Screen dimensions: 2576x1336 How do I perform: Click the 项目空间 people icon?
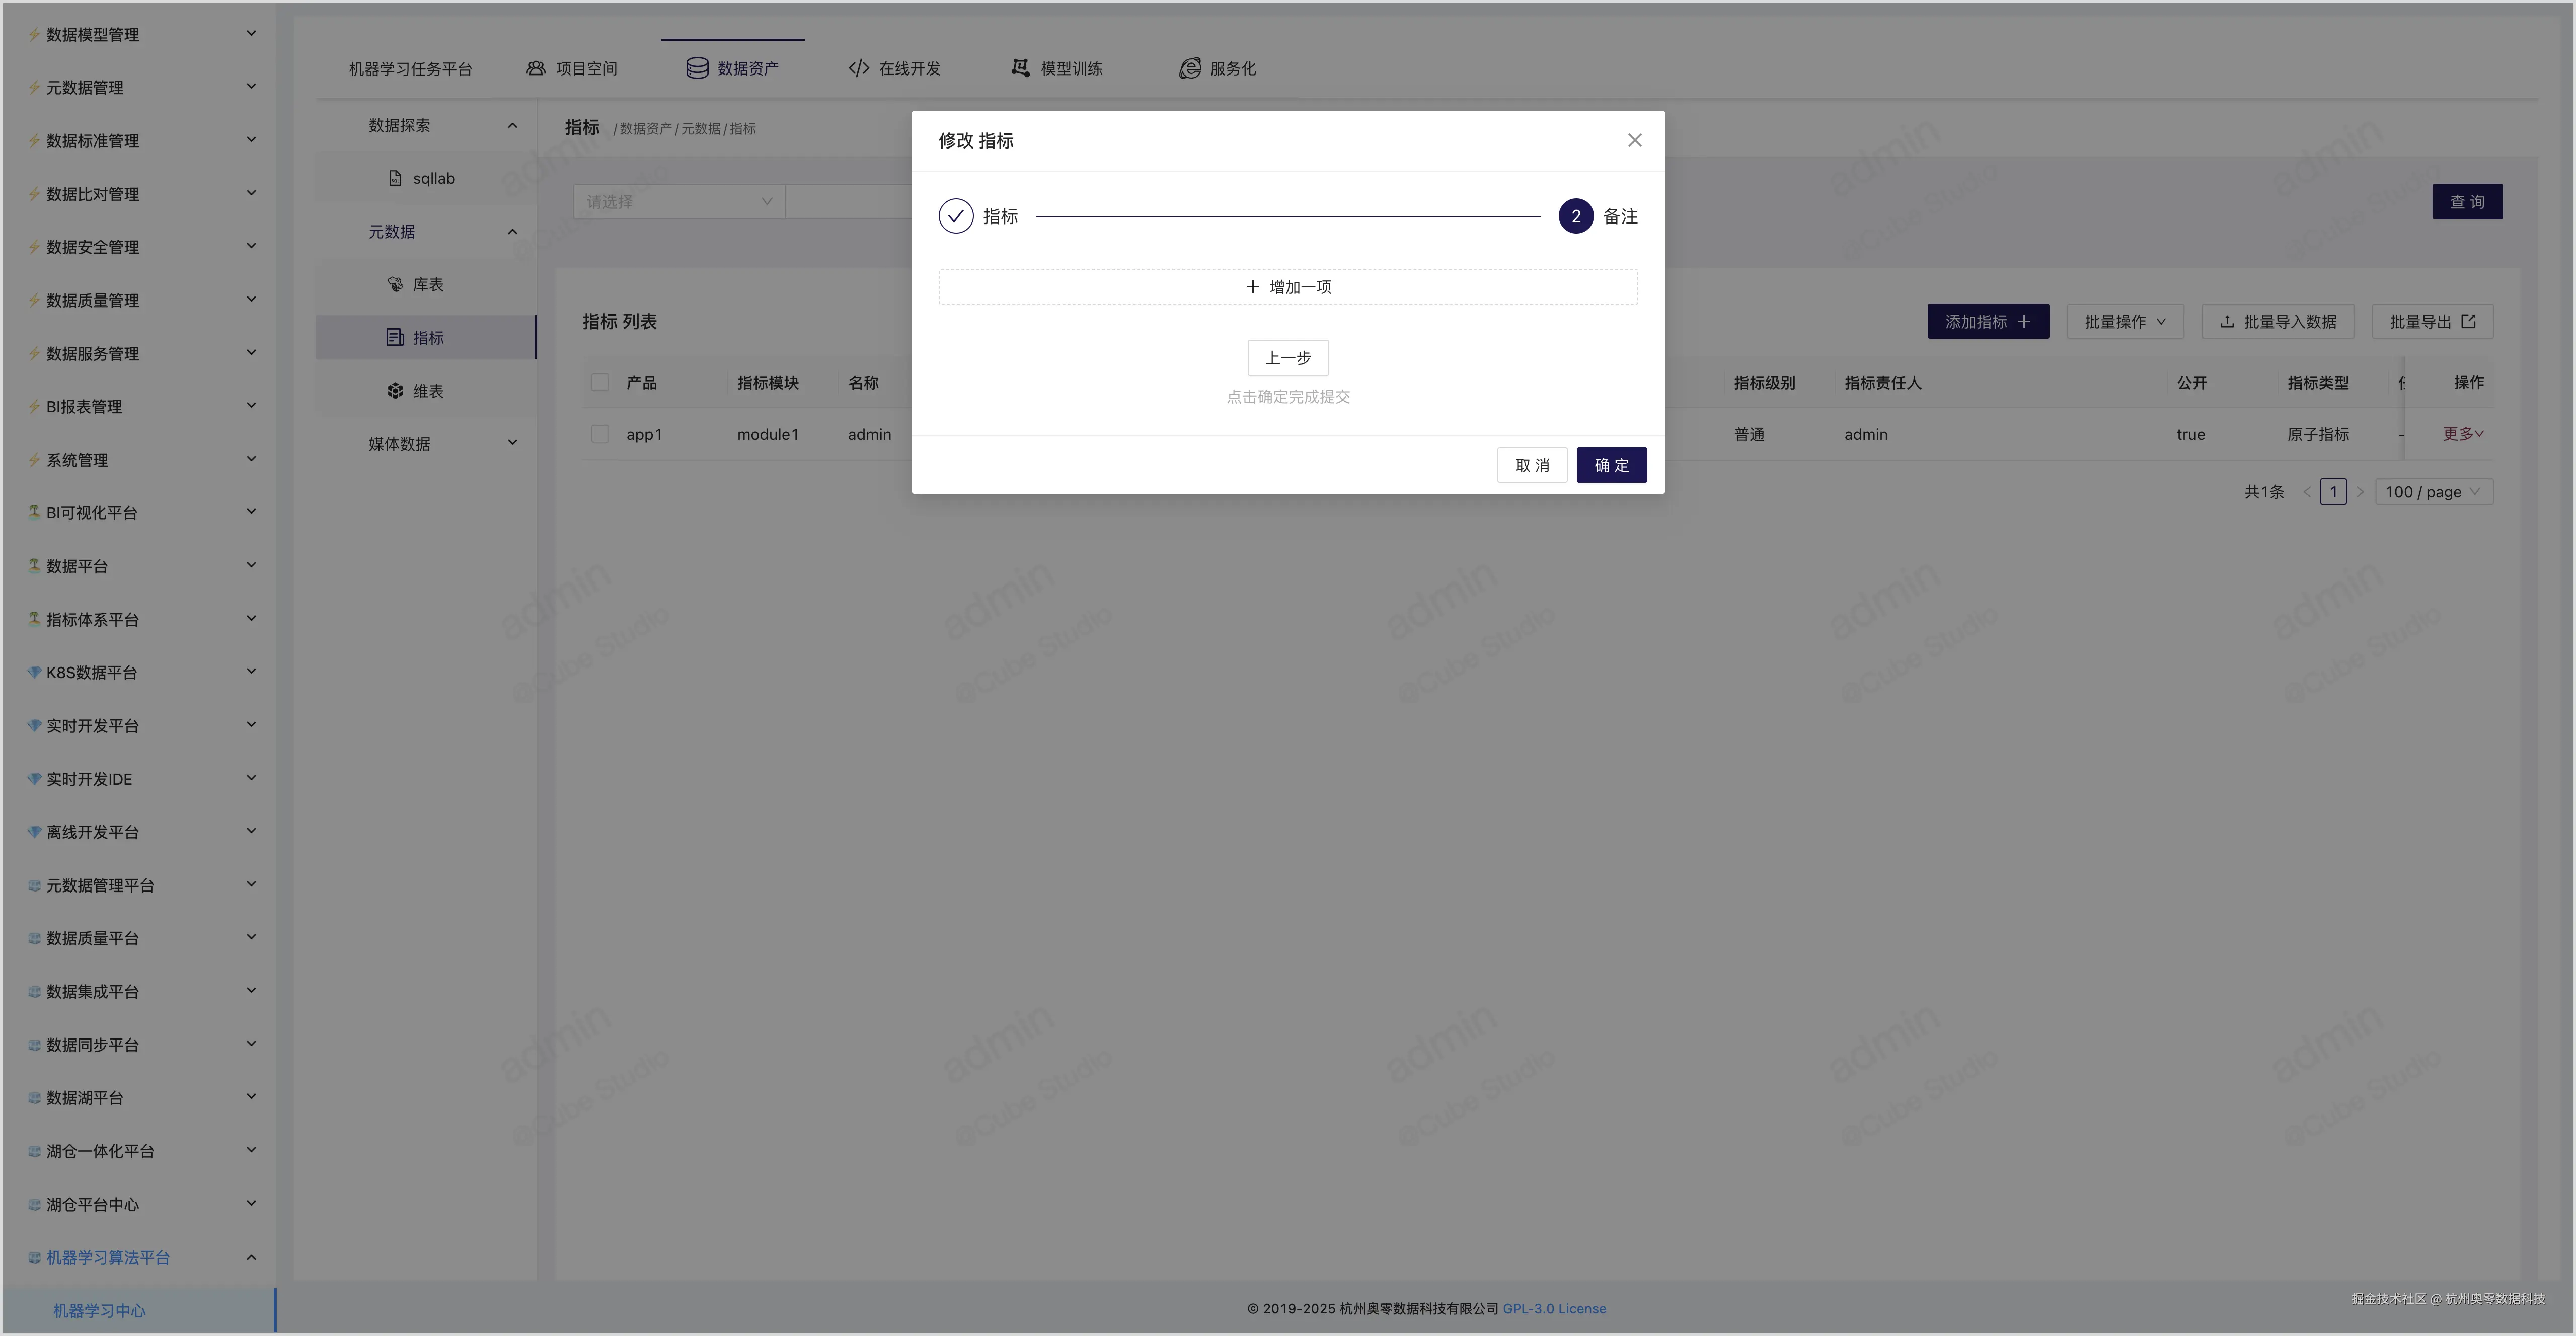(536, 68)
